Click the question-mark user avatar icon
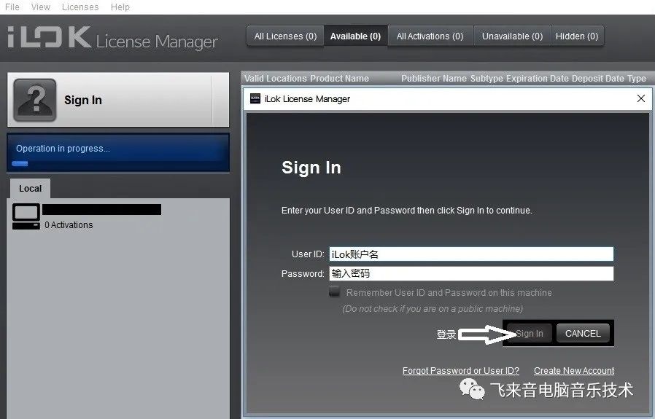This screenshot has width=655, height=419. [35, 100]
